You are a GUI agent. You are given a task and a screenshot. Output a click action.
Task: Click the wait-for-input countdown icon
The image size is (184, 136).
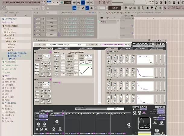pyautogui.click(x=79, y=2)
